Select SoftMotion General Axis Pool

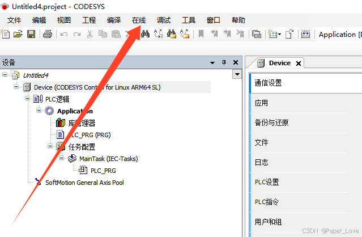pos(84,183)
